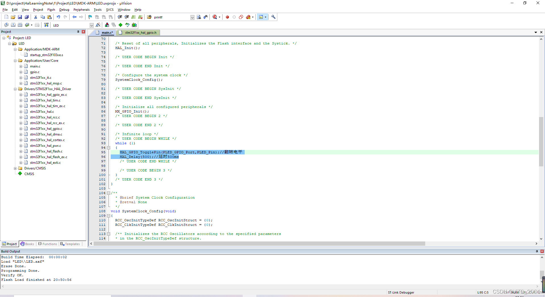This screenshot has width=545, height=297.
Task: Uncomment the selected code lines
Action: (140, 17)
